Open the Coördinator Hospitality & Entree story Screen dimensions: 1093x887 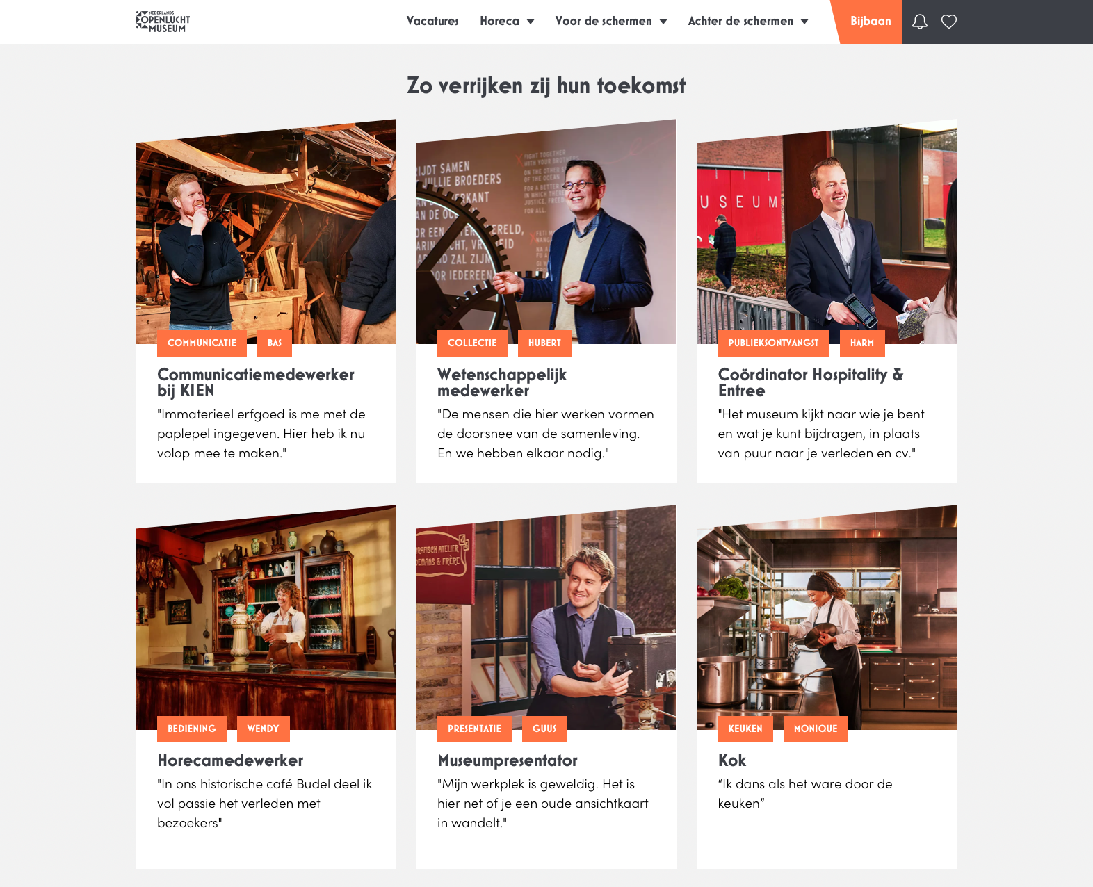click(811, 382)
